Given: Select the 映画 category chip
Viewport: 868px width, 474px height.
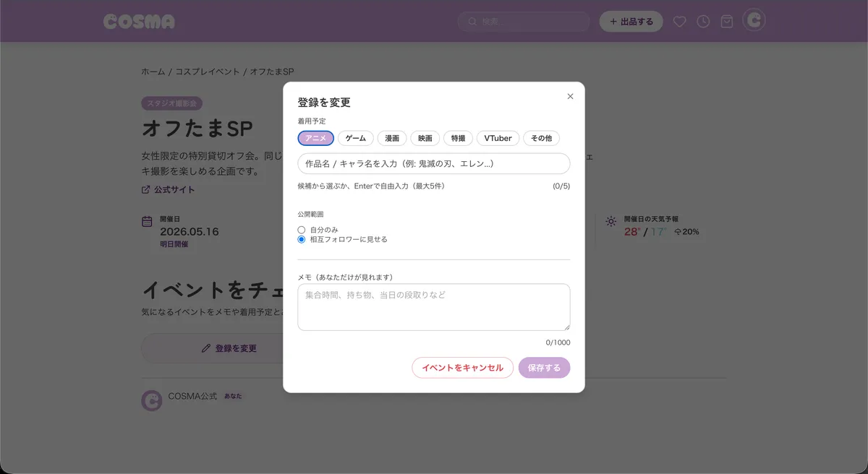Looking at the screenshot, I should [425, 138].
